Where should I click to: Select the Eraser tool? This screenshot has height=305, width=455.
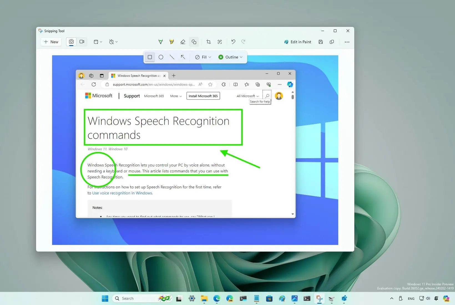[183, 42]
